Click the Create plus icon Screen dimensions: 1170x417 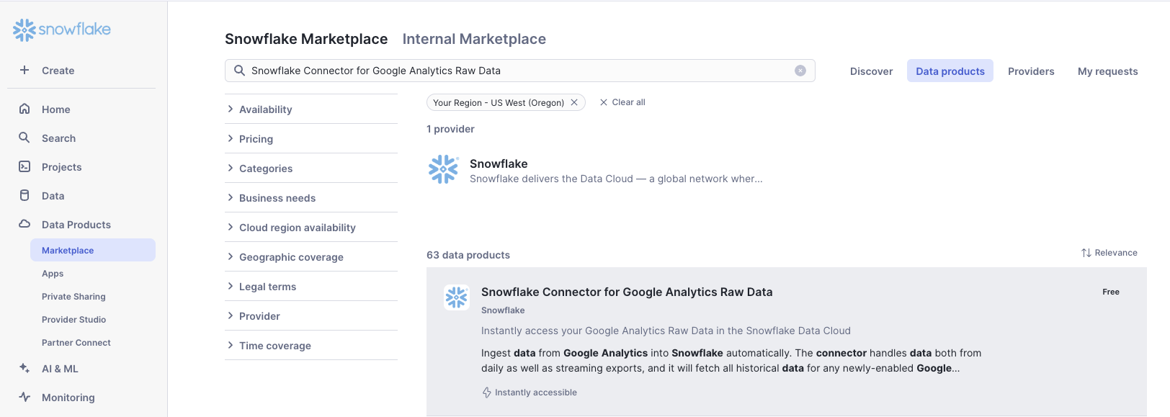pos(24,70)
